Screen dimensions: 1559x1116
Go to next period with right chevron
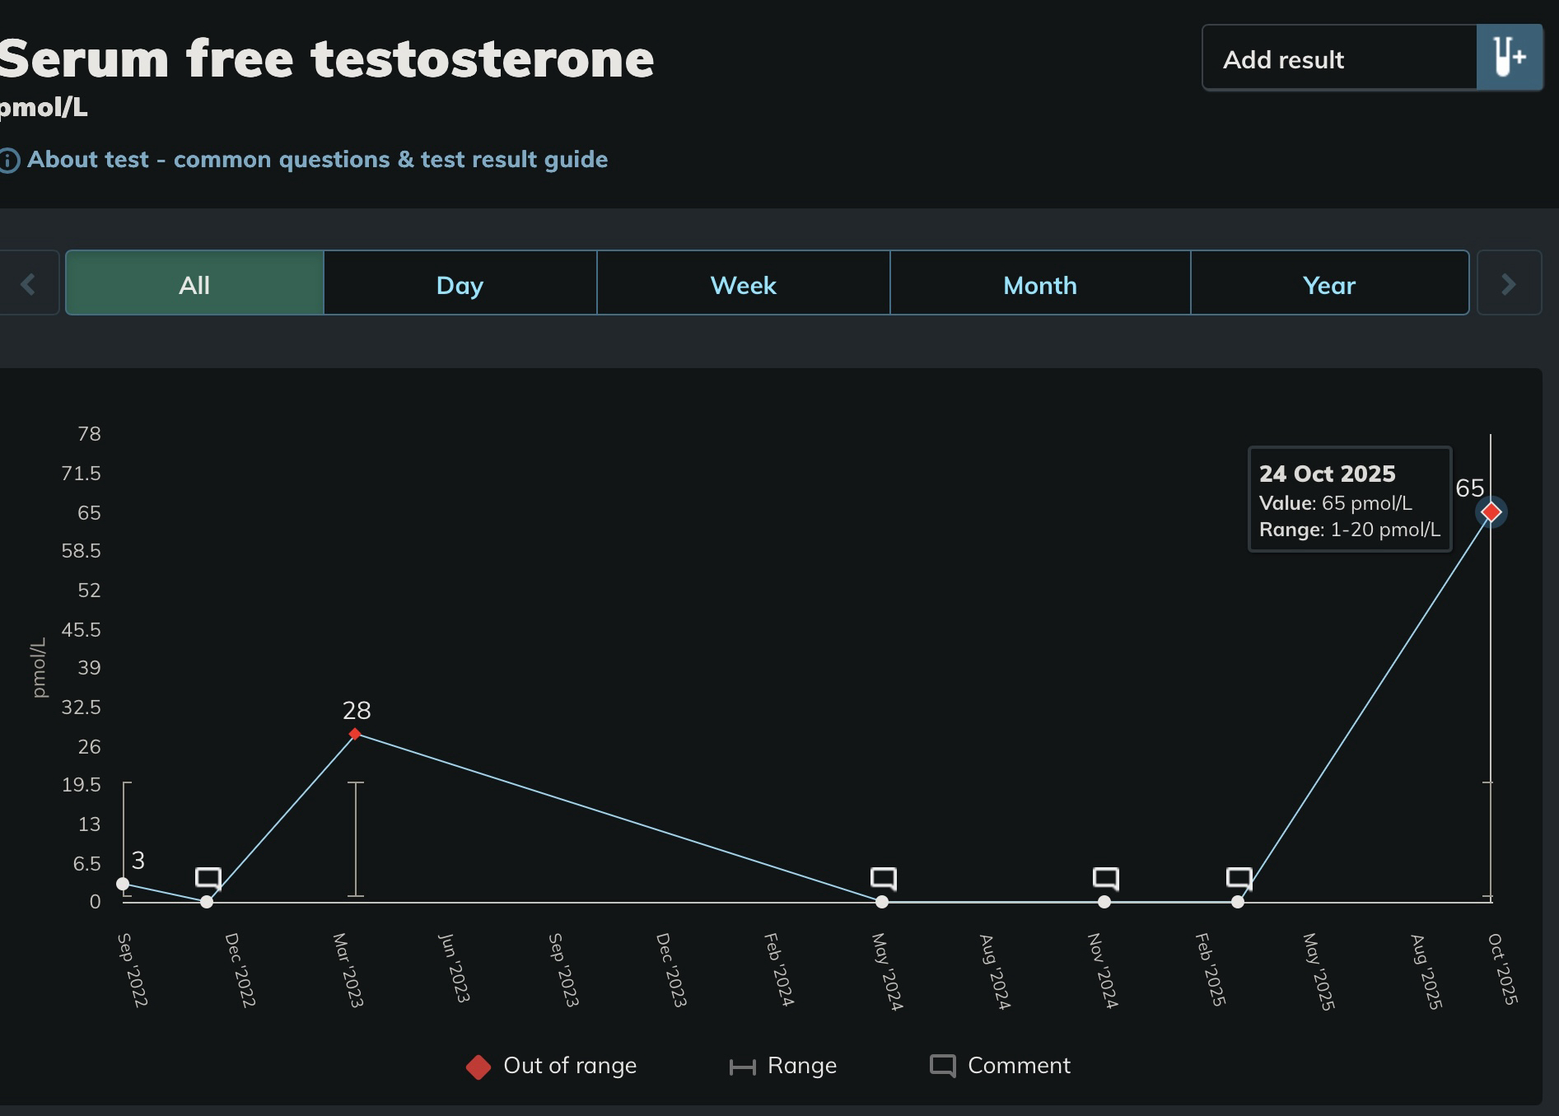point(1508,284)
